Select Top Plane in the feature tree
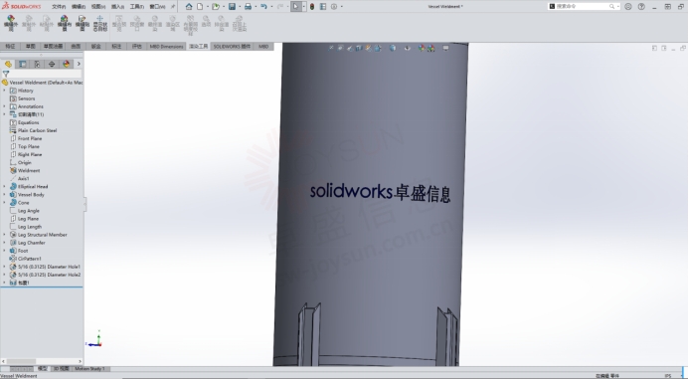 point(29,146)
